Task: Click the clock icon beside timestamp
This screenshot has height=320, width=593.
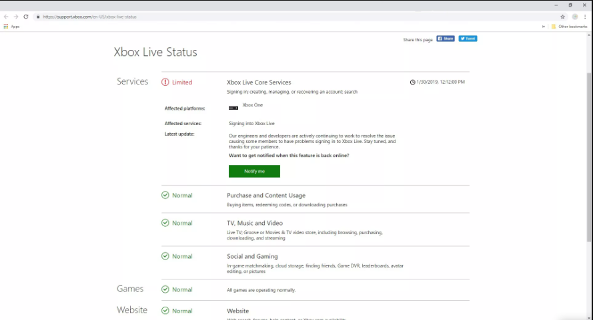Action: coord(413,82)
